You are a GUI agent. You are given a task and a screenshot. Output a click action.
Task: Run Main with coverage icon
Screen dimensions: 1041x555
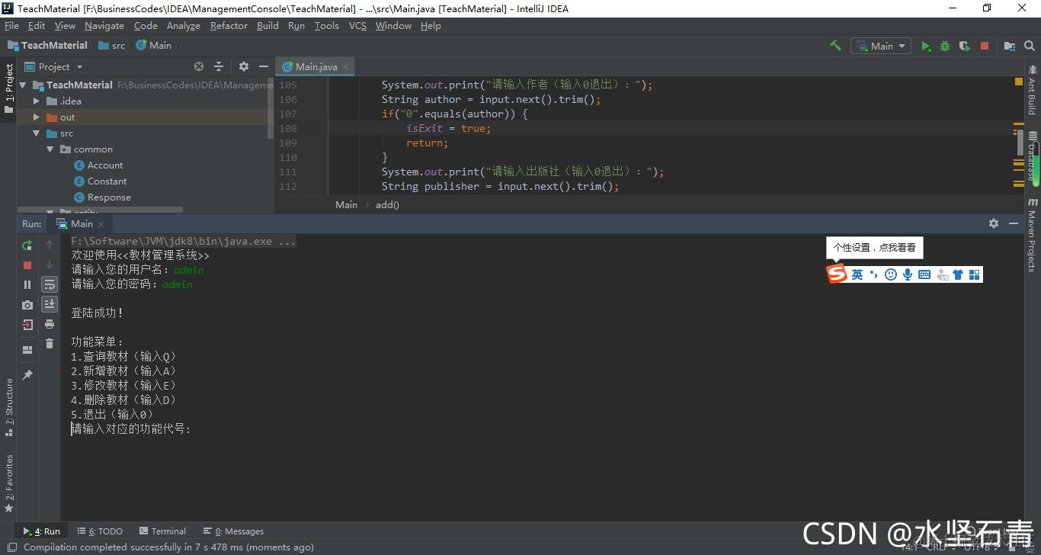pos(965,46)
